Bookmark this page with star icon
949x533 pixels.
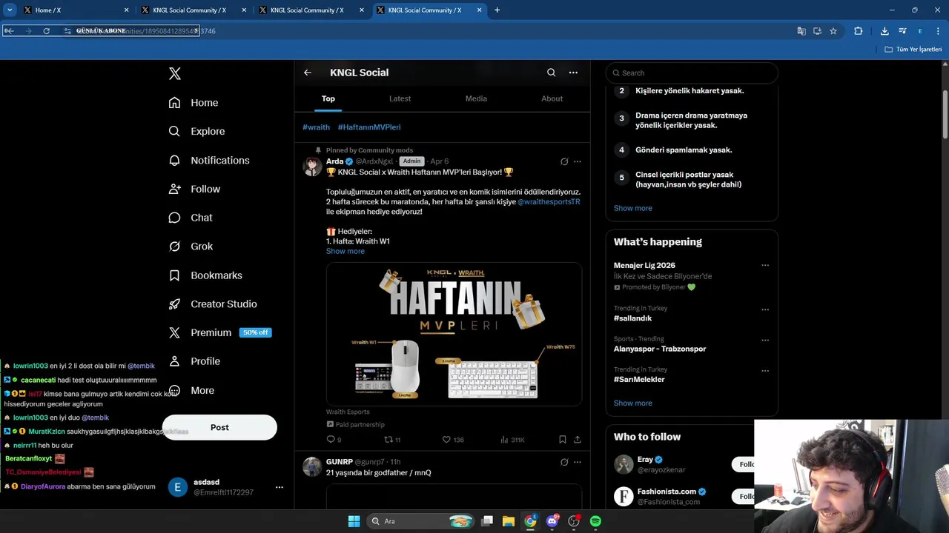[x=833, y=31]
